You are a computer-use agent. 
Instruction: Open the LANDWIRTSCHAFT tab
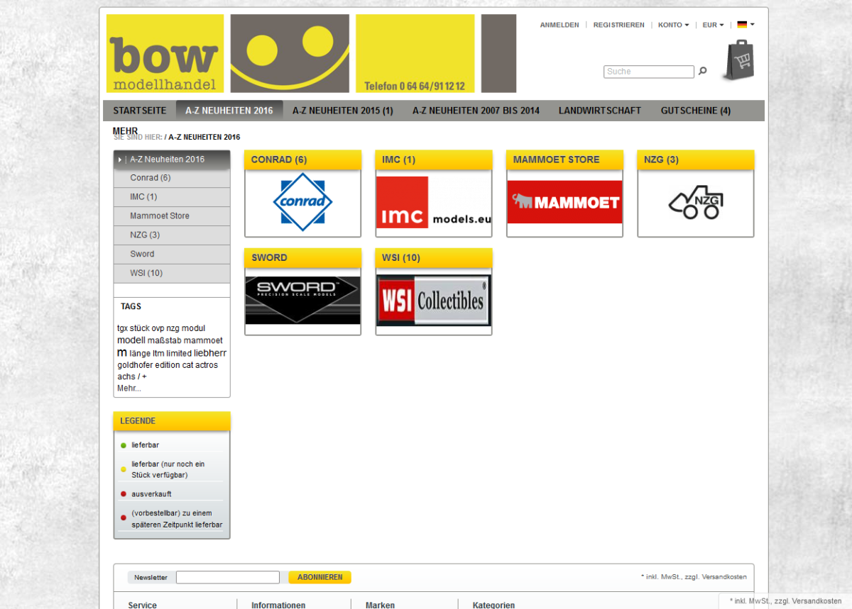coord(600,111)
